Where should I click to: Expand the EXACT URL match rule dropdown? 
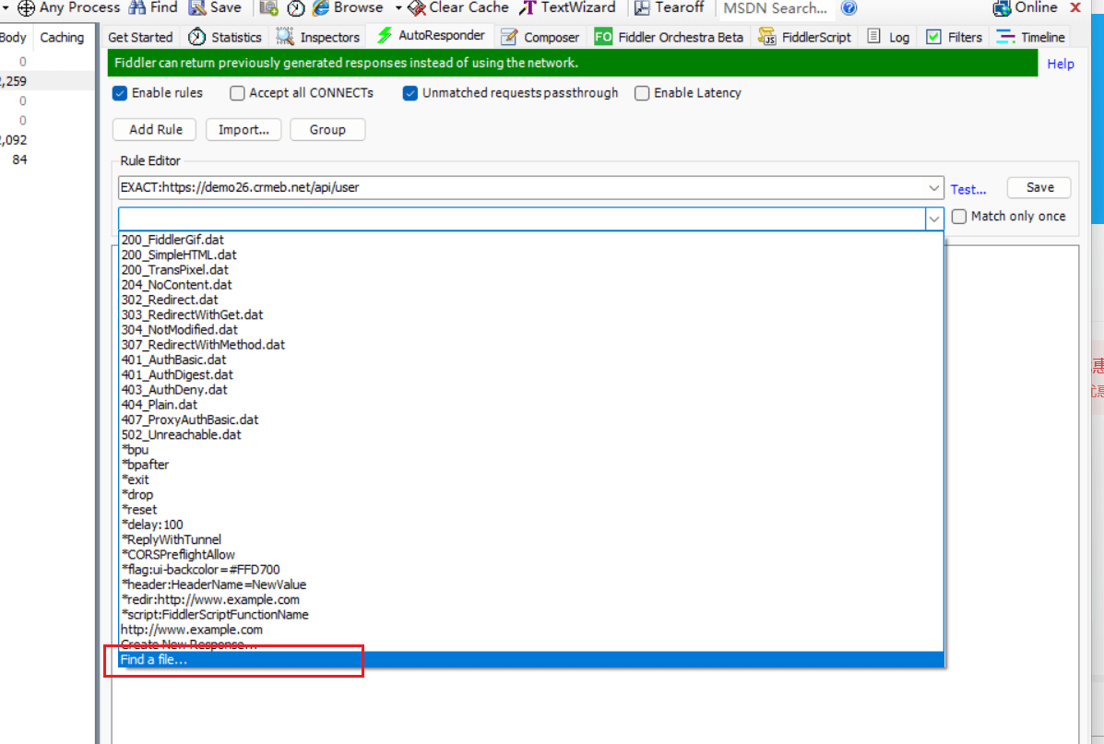coord(933,188)
